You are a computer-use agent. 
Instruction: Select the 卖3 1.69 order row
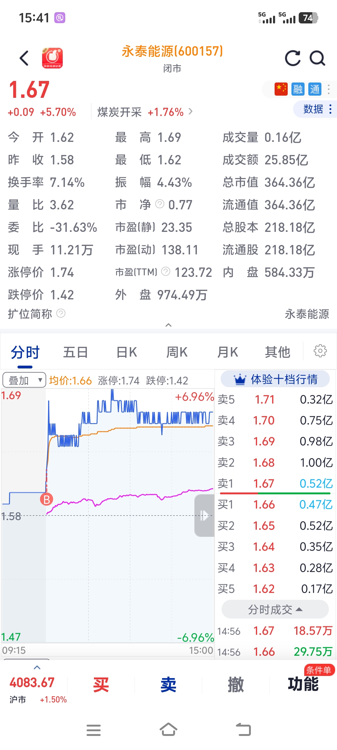coord(275,441)
